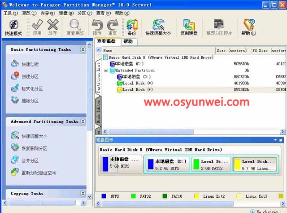Open the 更改(C) menu
This screenshot has height=213, width=287.
[x=29, y=13]
